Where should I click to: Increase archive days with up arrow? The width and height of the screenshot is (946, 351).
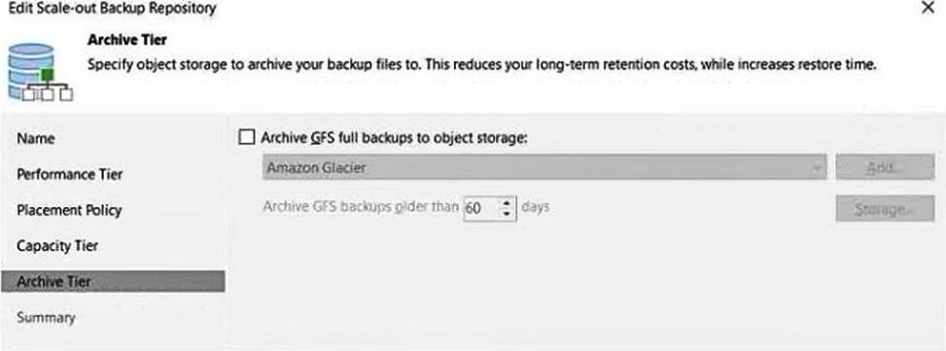(x=507, y=202)
